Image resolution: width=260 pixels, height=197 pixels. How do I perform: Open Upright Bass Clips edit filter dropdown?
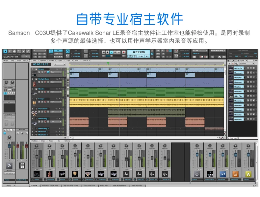pos(56,82)
